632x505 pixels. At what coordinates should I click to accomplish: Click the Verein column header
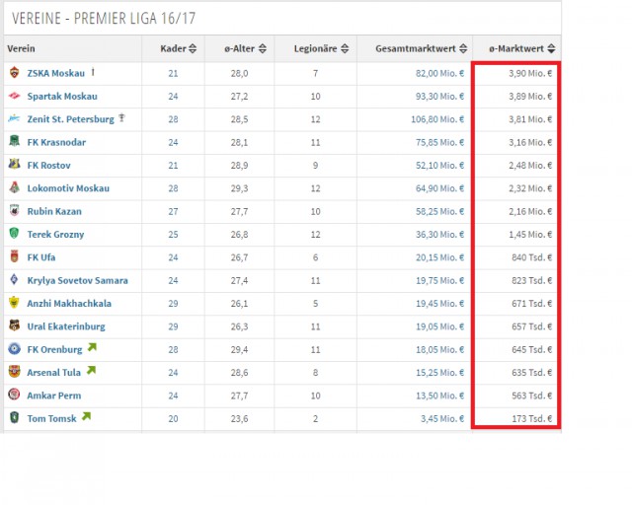pos(21,48)
